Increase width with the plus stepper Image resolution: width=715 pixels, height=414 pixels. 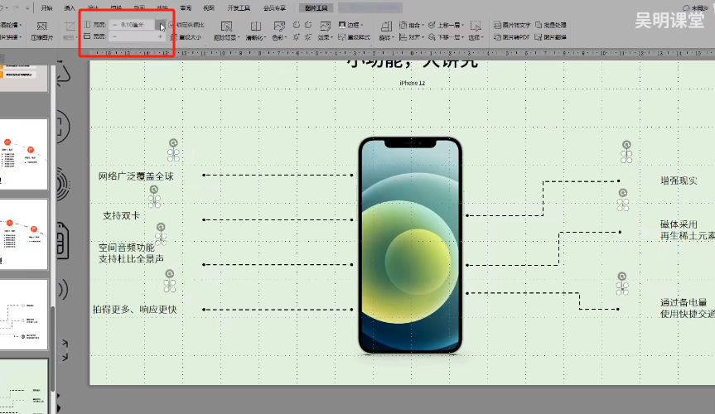click(160, 36)
